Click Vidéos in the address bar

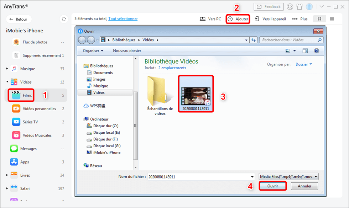coord(148,40)
